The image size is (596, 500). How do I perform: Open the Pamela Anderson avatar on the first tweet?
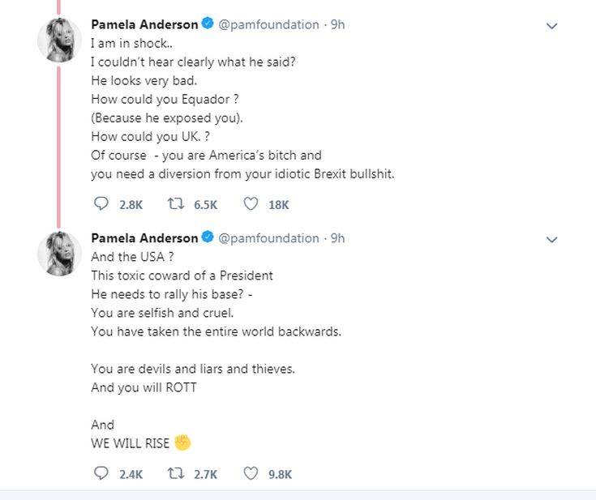59,40
